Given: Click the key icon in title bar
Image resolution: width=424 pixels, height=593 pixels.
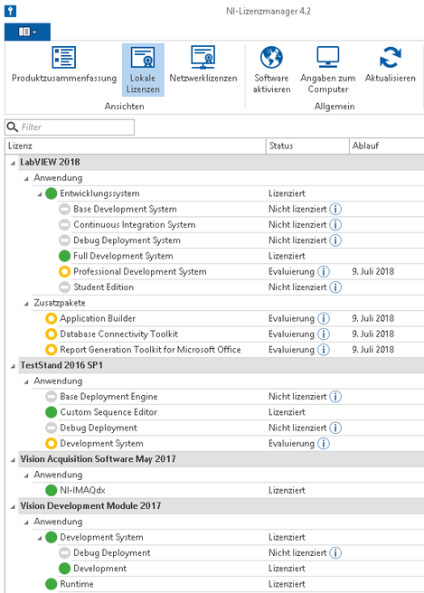Looking at the screenshot, I should click(x=10, y=11).
